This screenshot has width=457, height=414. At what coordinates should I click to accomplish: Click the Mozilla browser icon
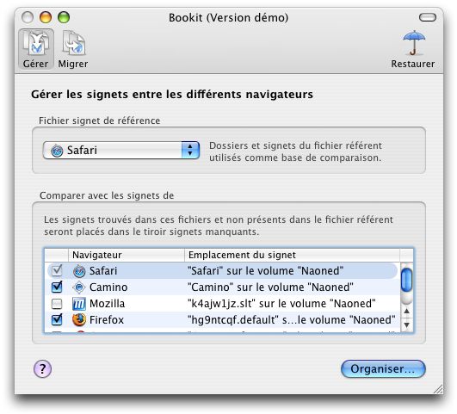tap(79, 304)
